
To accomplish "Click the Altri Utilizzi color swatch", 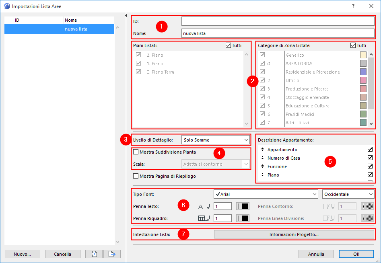I will click(x=363, y=122).
